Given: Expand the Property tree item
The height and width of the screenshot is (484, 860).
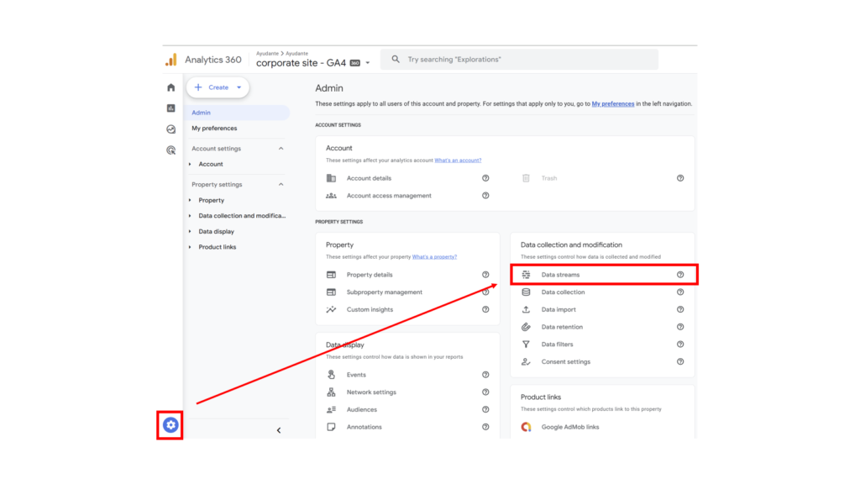Looking at the screenshot, I should 191,200.
